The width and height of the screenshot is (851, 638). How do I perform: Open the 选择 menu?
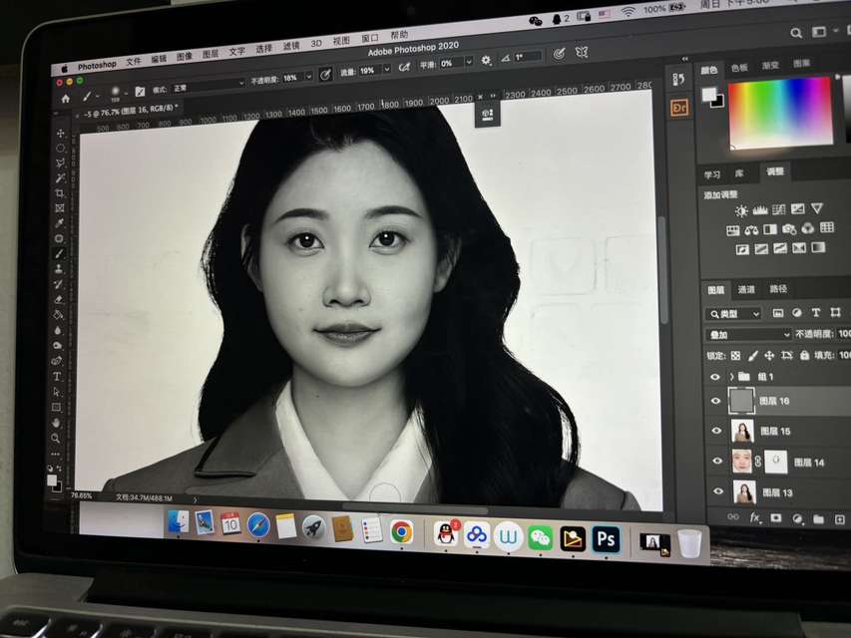[263, 49]
